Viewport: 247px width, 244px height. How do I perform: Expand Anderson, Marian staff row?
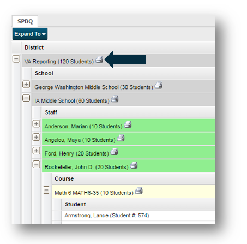point(36,123)
